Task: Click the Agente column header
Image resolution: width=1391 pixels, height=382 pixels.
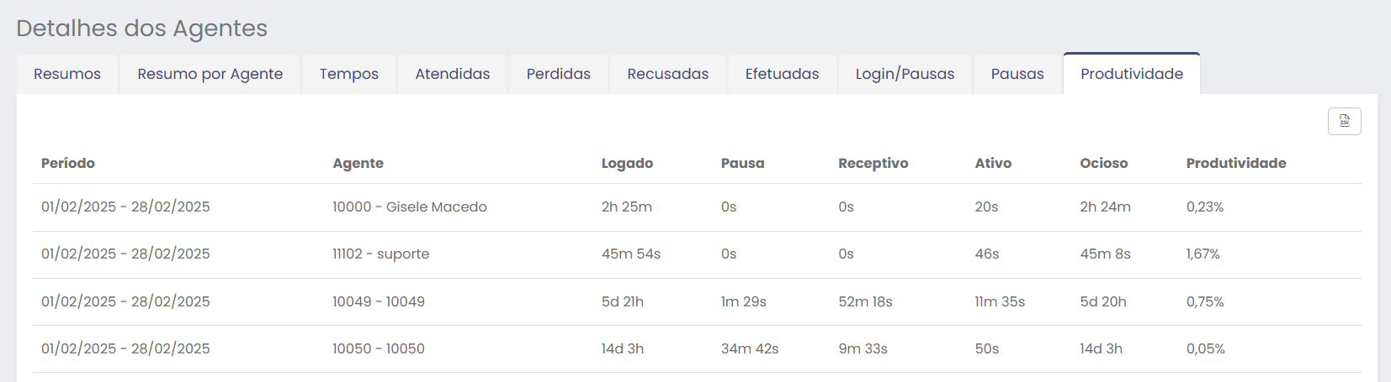Action: [x=358, y=163]
